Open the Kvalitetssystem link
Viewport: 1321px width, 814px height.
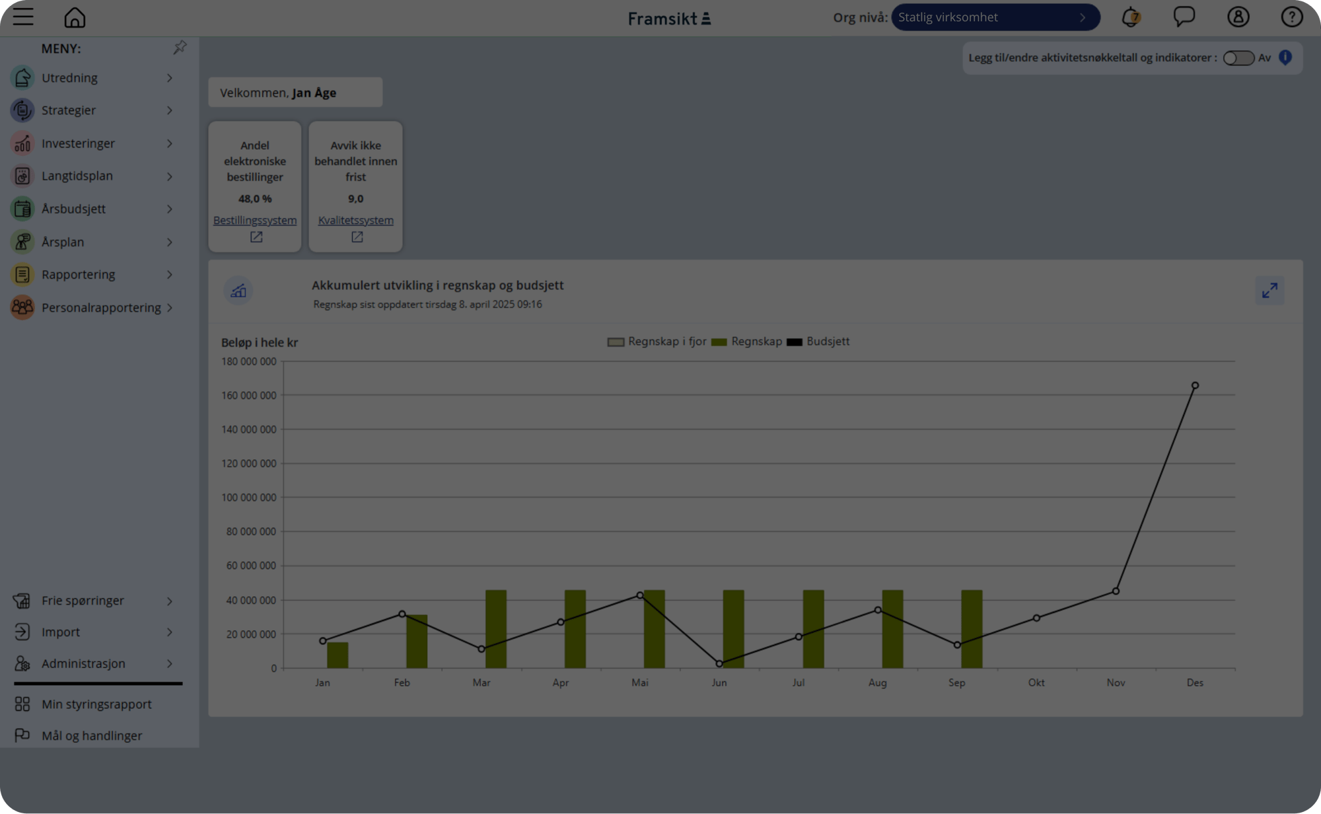tap(355, 221)
